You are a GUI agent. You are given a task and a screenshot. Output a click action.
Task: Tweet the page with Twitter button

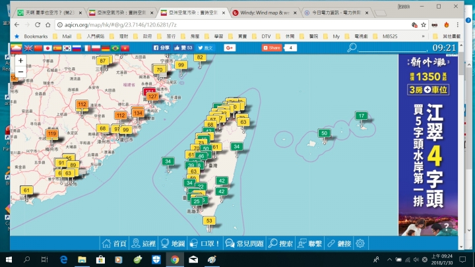pos(205,48)
